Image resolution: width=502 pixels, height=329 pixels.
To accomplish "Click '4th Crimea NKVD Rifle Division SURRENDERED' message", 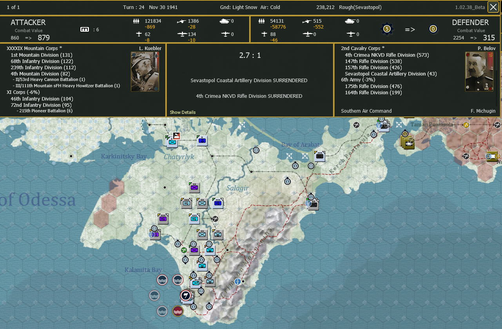I will point(249,96).
